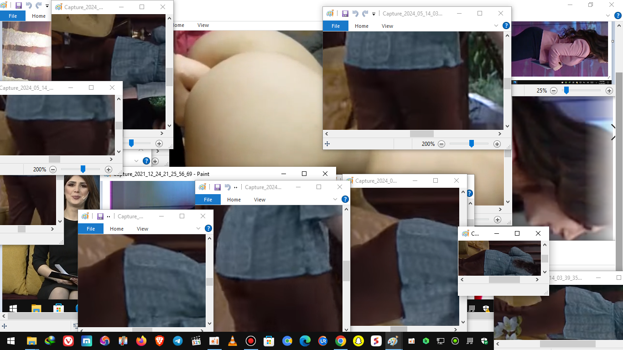Image resolution: width=623 pixels, height=350 pixels.
Task: Click the zoom in plus button next to 25%
Action: 609,91
